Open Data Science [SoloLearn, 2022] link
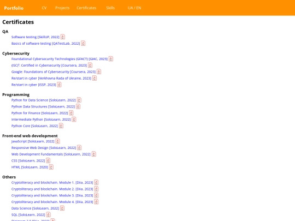 pos(35,208)
